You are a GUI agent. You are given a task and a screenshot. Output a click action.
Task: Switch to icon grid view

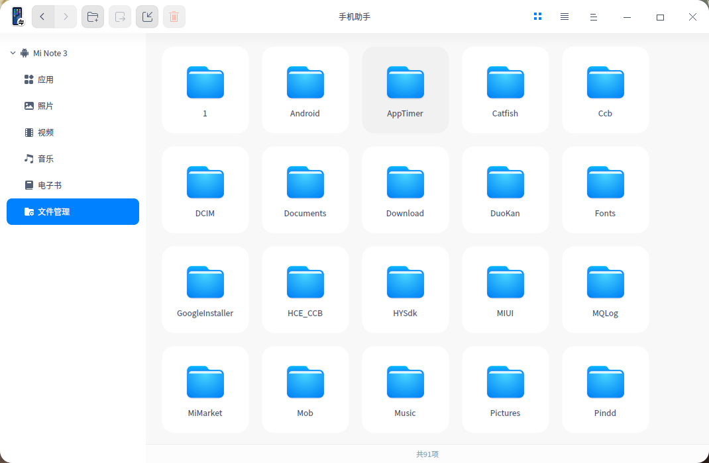[537, 17]
